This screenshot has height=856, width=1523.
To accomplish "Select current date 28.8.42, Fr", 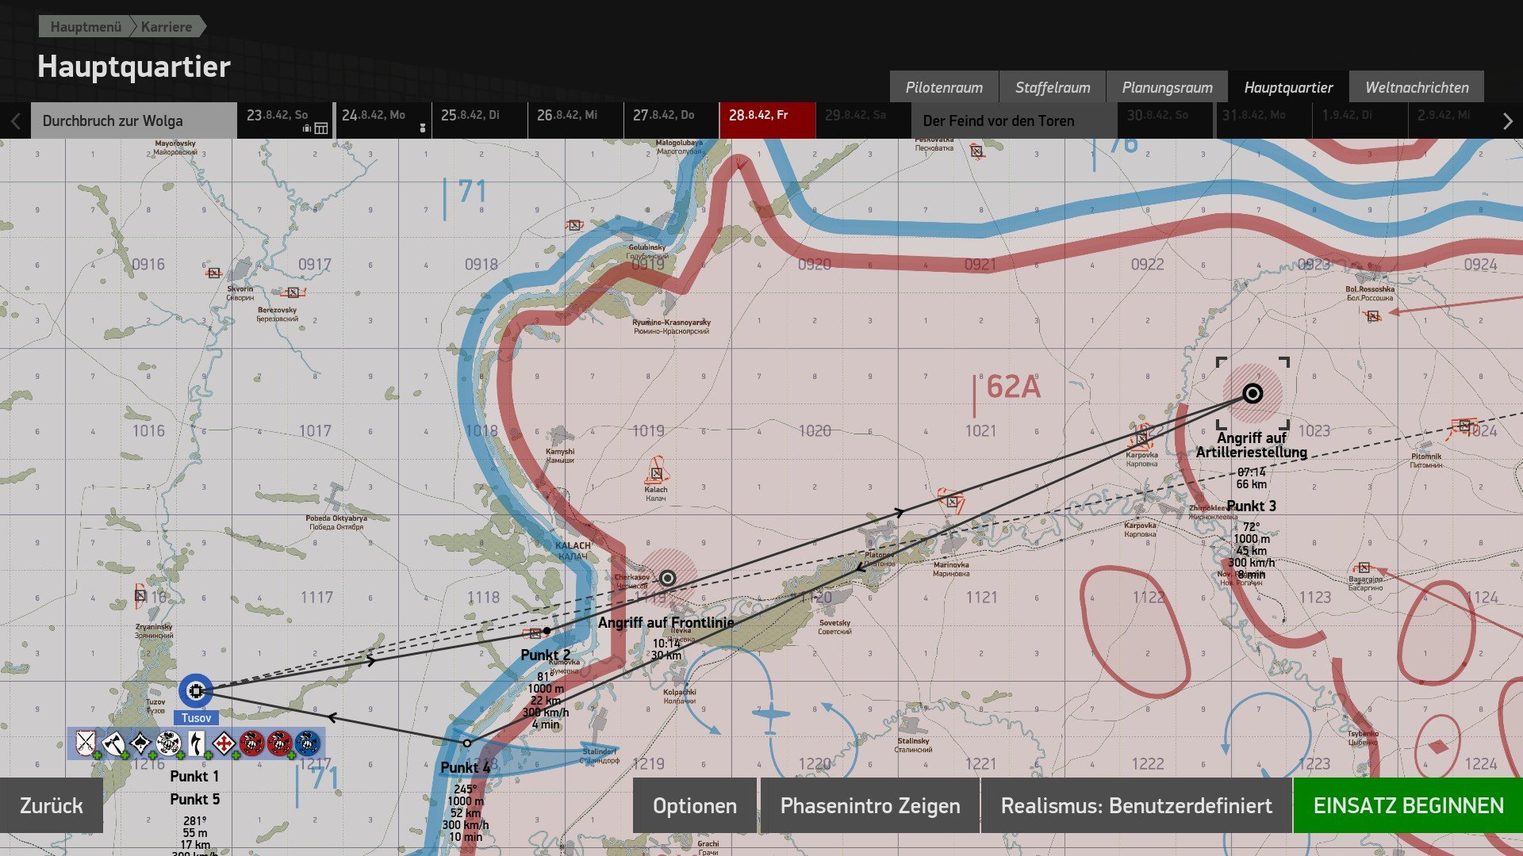I will click(x=767, y=120).
